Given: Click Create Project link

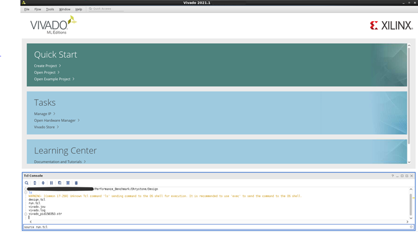Looking at the screenshot, I should [47, 66].
